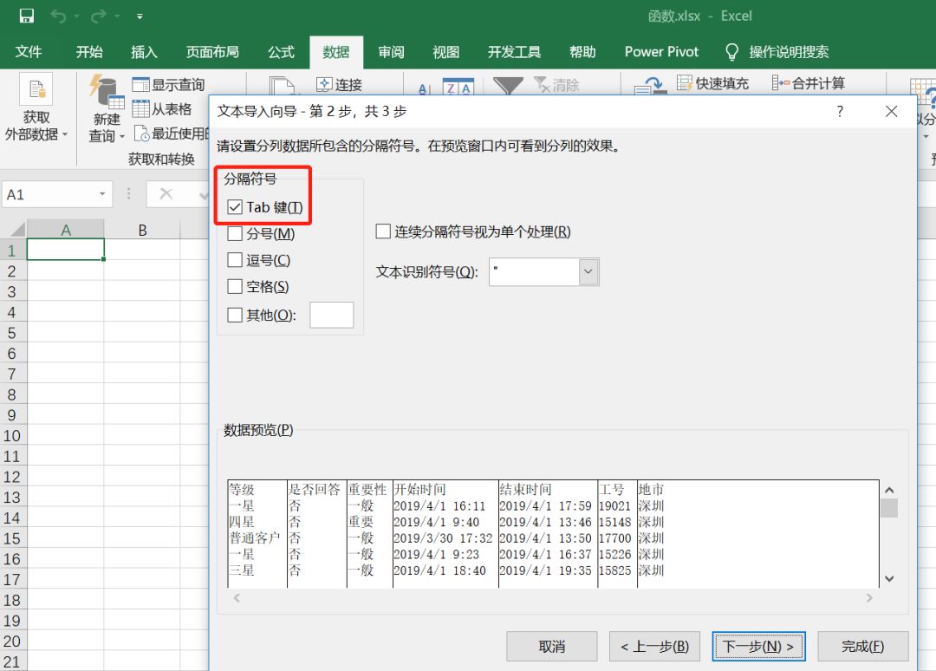
Task: Switch to Home (开始) tab
Action: 89,52
